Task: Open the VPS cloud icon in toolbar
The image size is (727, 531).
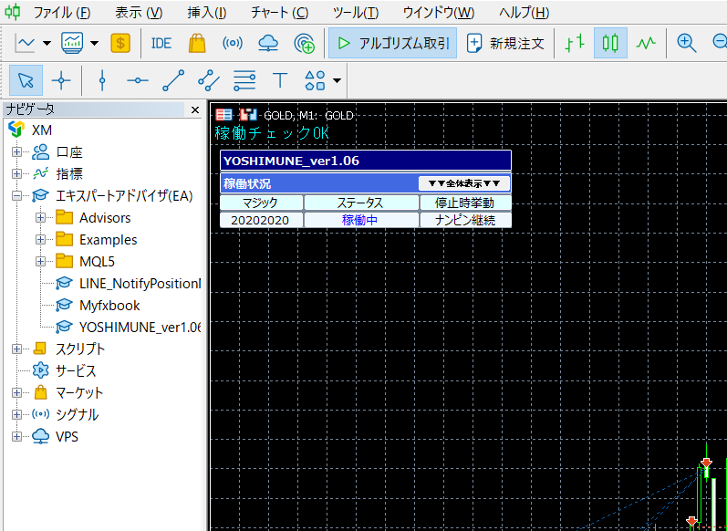Action: pos(268,43)
